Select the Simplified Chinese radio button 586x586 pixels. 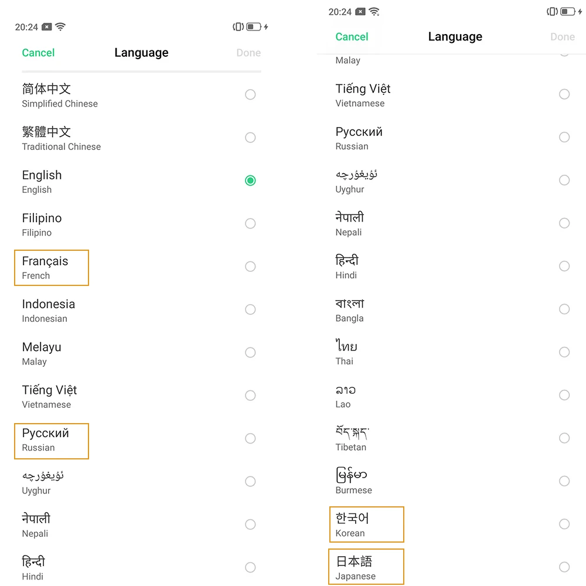click(x=250, y=94)
